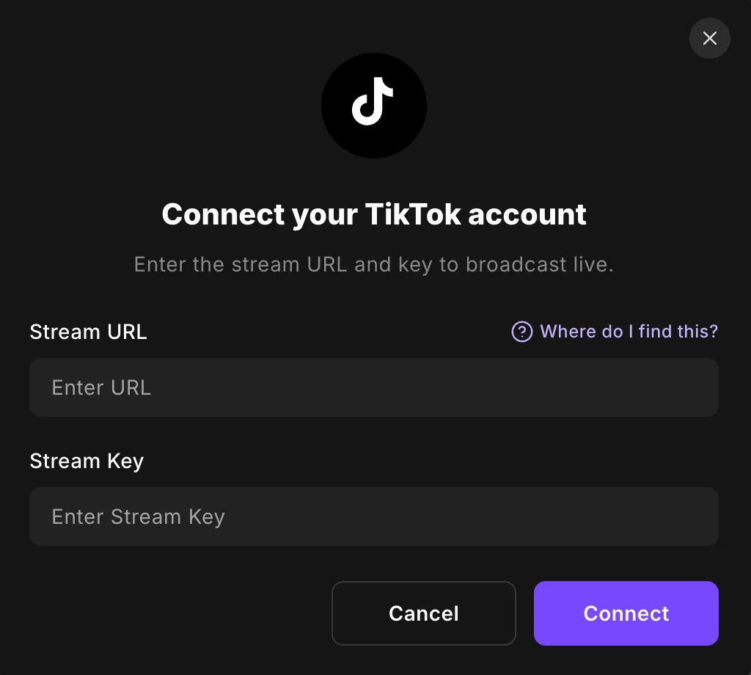Screen dimensions: 751x675
Task: Click the X close icon in the top corner
Action: [x=709, y=38]
